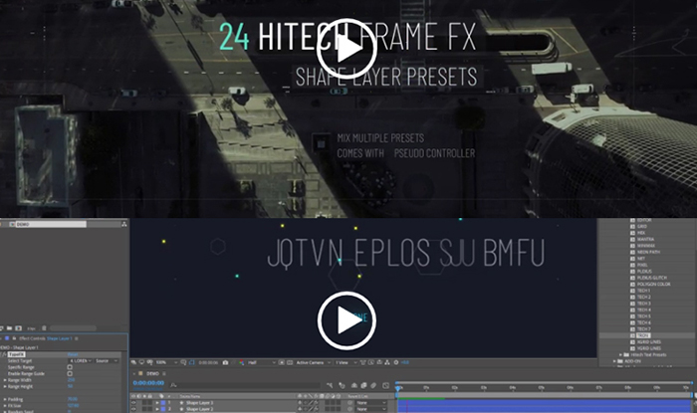Open the viewer zoom percentage dropdown
Image resolution: width=697 pixels, height=413 pixels.
[166, 362]
